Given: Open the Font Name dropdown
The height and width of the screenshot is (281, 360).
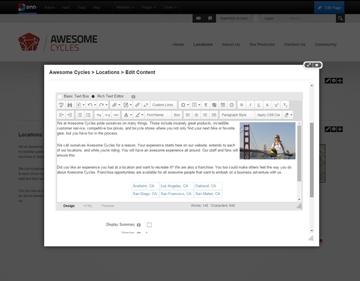Looking at the screenshot, I should tap(158, 115).
